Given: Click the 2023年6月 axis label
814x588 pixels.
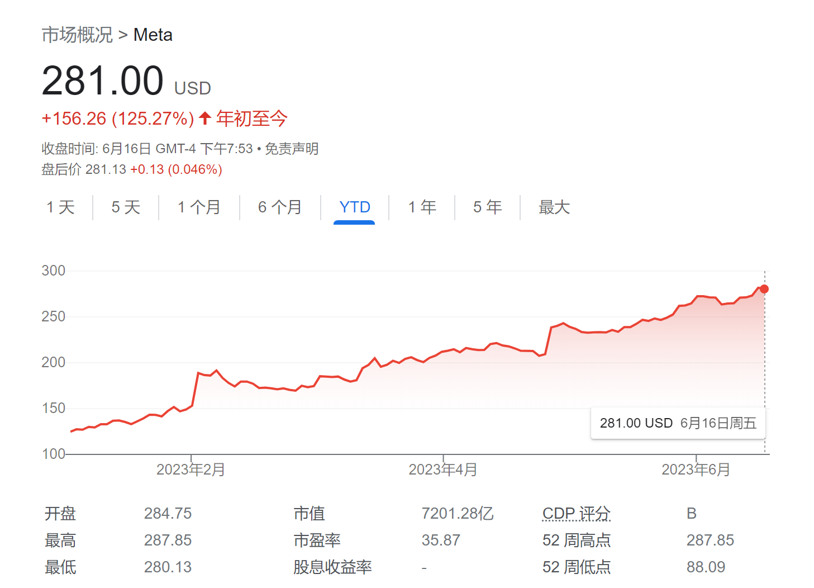Looking at the screenshot, I should point(696,470).
